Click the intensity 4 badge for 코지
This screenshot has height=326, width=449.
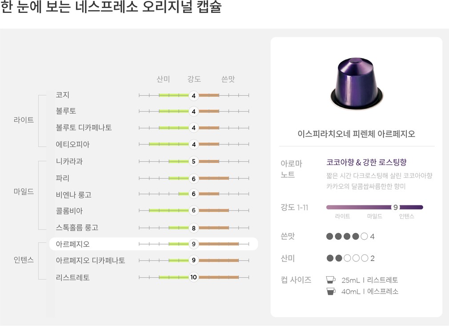(x=193, y=95)
